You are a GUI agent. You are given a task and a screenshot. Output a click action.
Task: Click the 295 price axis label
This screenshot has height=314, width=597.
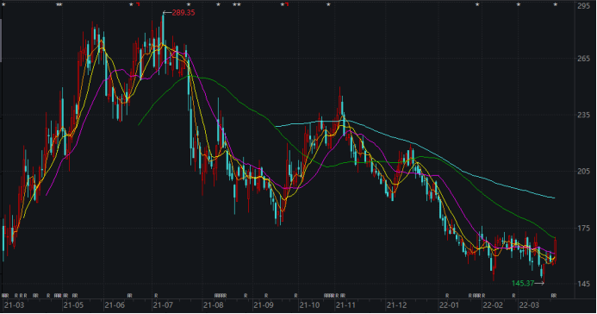(584, 6)
